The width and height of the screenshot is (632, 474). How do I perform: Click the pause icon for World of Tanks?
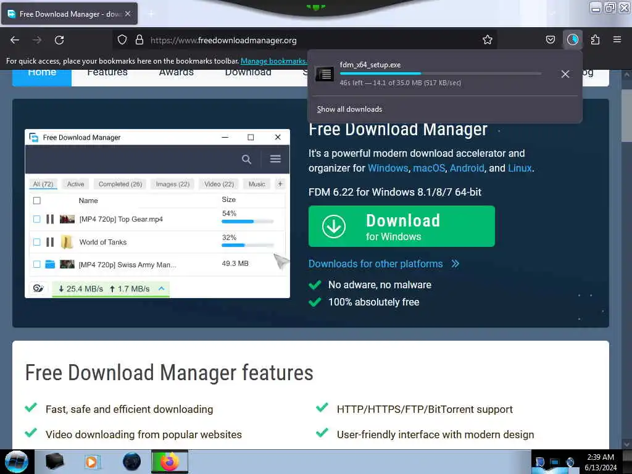pyautogui.click(x=50, y=242)
